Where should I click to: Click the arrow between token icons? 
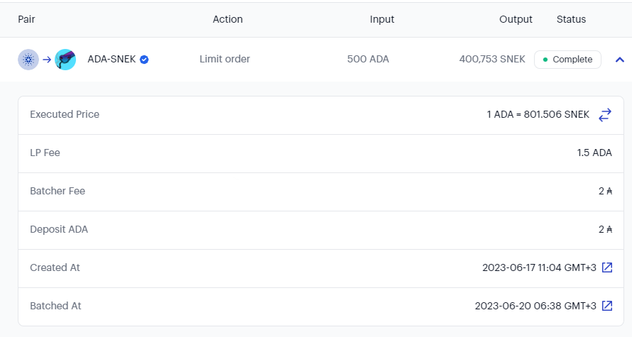tap(47, 60)
